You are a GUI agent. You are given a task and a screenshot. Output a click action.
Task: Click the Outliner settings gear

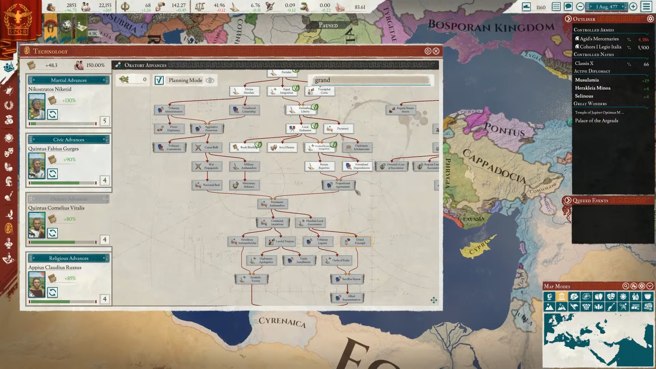point(650,19)
